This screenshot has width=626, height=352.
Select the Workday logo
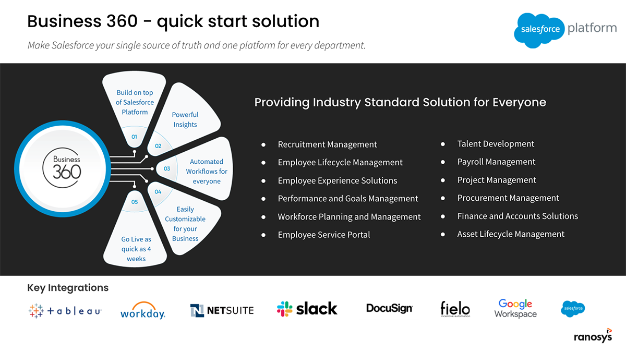(143, 310)
